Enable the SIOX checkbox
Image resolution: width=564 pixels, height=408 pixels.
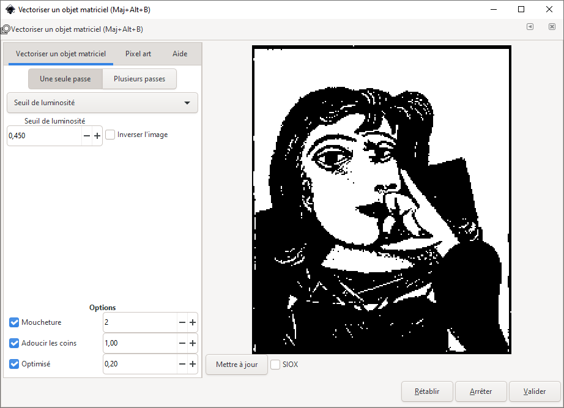(275, 365)
